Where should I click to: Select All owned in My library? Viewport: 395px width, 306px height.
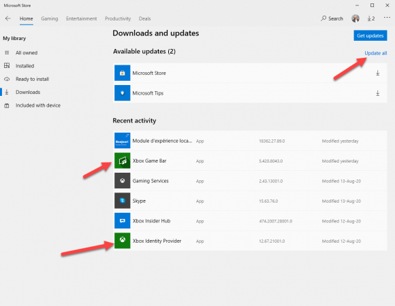coord(27,53)
